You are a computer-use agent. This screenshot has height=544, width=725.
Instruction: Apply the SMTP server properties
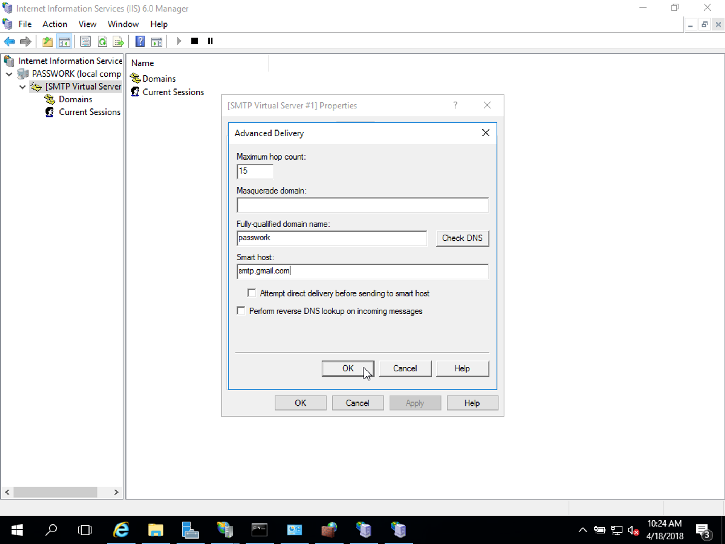415,403
